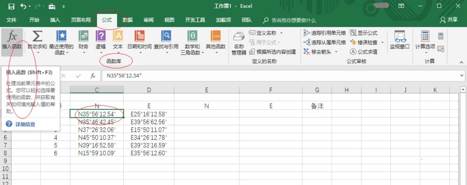Expand the formula bar with the chevron
467x185 pixels.
[462, 76]
